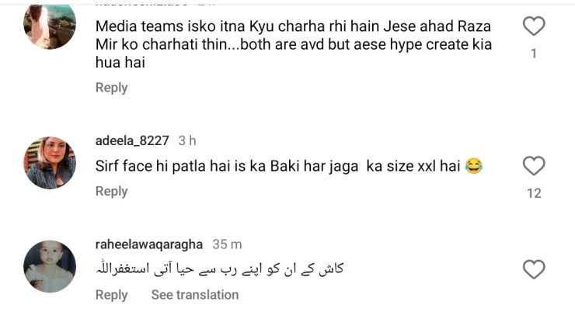Reply to adeela_8227's comment
The image size is (575, 329).
[x=111, y=191]
